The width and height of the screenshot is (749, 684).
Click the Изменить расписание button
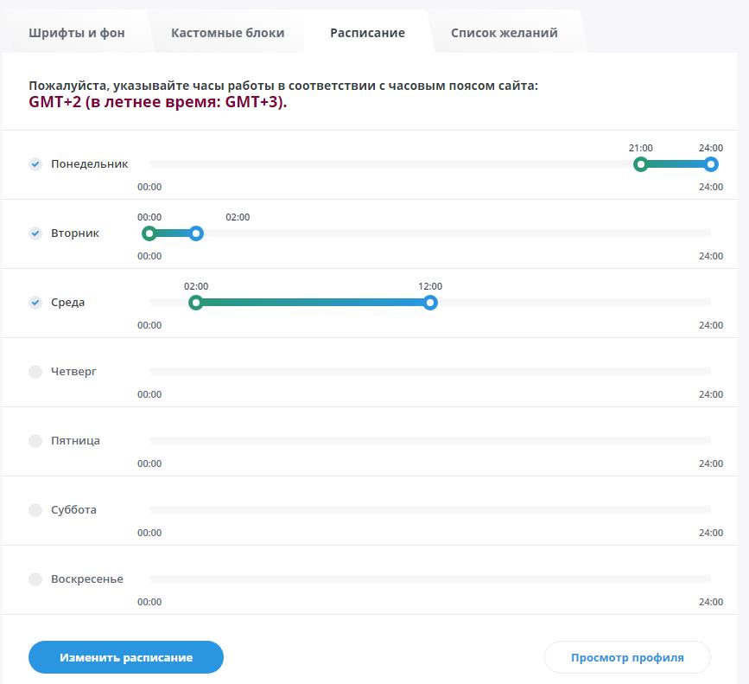tap(126, 657)
